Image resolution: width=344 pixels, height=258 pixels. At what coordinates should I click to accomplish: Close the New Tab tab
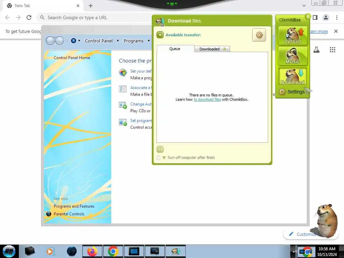click(78, 6)
